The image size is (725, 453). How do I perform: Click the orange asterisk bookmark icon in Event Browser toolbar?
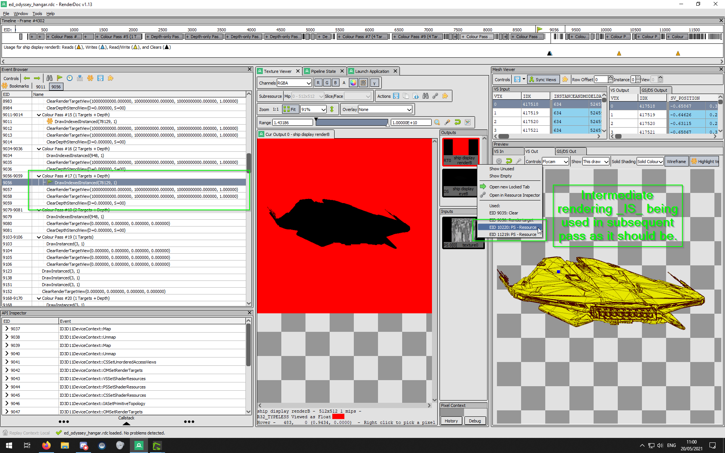[x=90, y=78]
